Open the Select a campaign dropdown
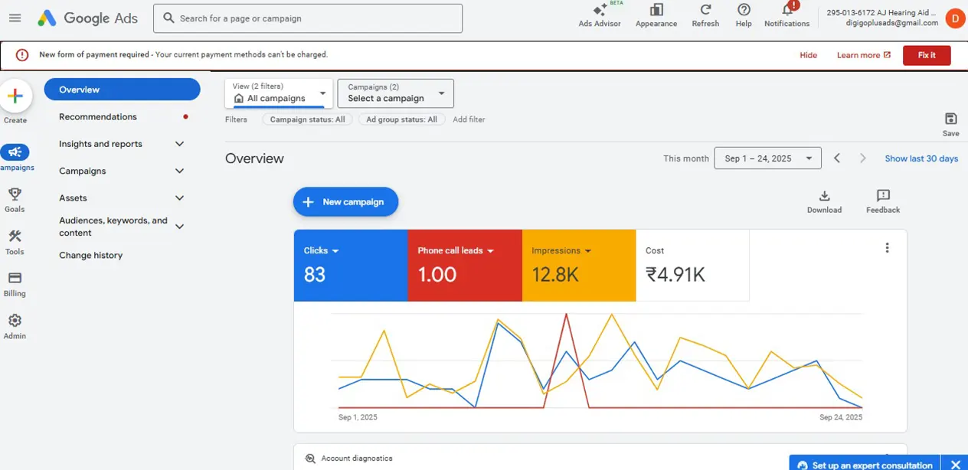968x470 pixels. pos(395,93)
